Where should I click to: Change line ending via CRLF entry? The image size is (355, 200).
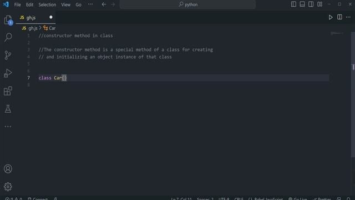point(239,198)
